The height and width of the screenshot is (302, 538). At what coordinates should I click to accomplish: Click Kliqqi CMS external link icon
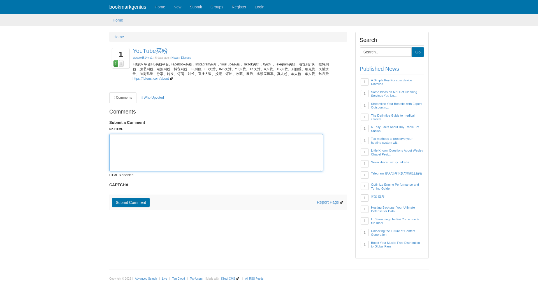[x=238, y=279]
